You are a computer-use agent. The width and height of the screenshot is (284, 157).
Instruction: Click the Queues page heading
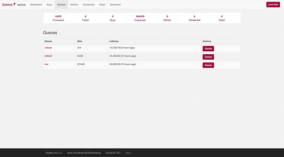point(50,33)
